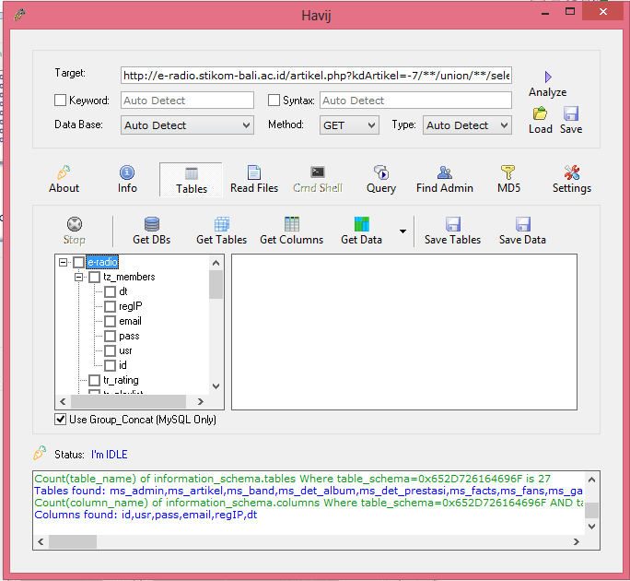Image resolution: width=630 pixels, height=581 pixels.
Task: Click log panel scroll right arrow
Action: (x=577, y=541)
